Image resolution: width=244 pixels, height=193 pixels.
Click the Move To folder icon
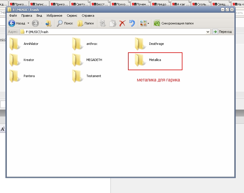coord(103,23)
